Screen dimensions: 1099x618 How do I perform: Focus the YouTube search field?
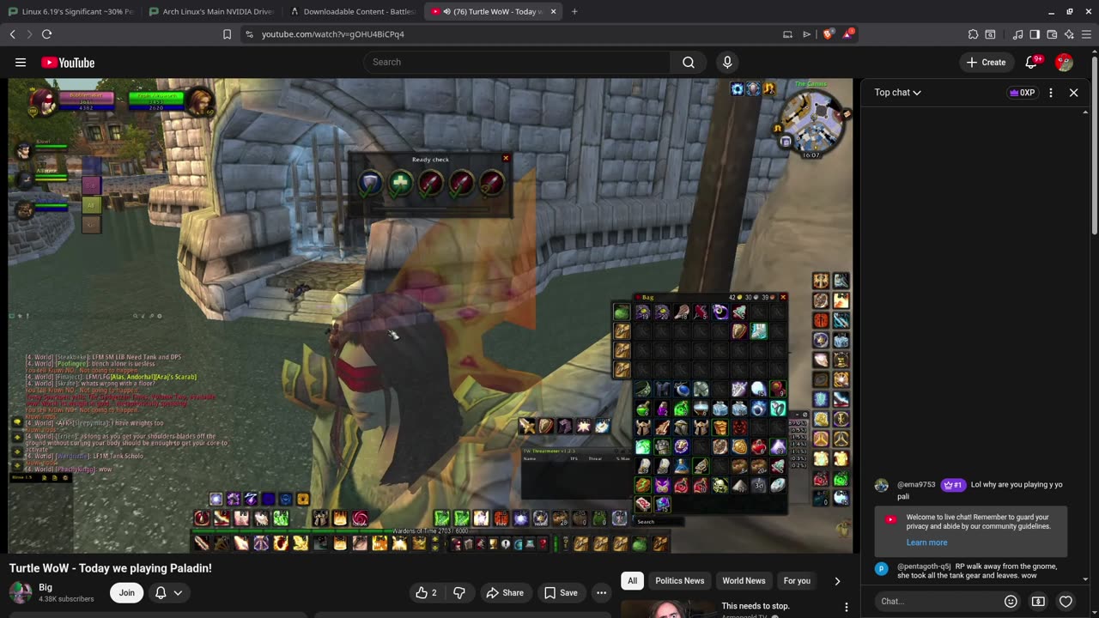tap(517, 62)
